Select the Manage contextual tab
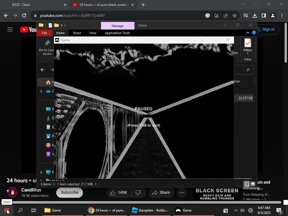 point(118,26)
